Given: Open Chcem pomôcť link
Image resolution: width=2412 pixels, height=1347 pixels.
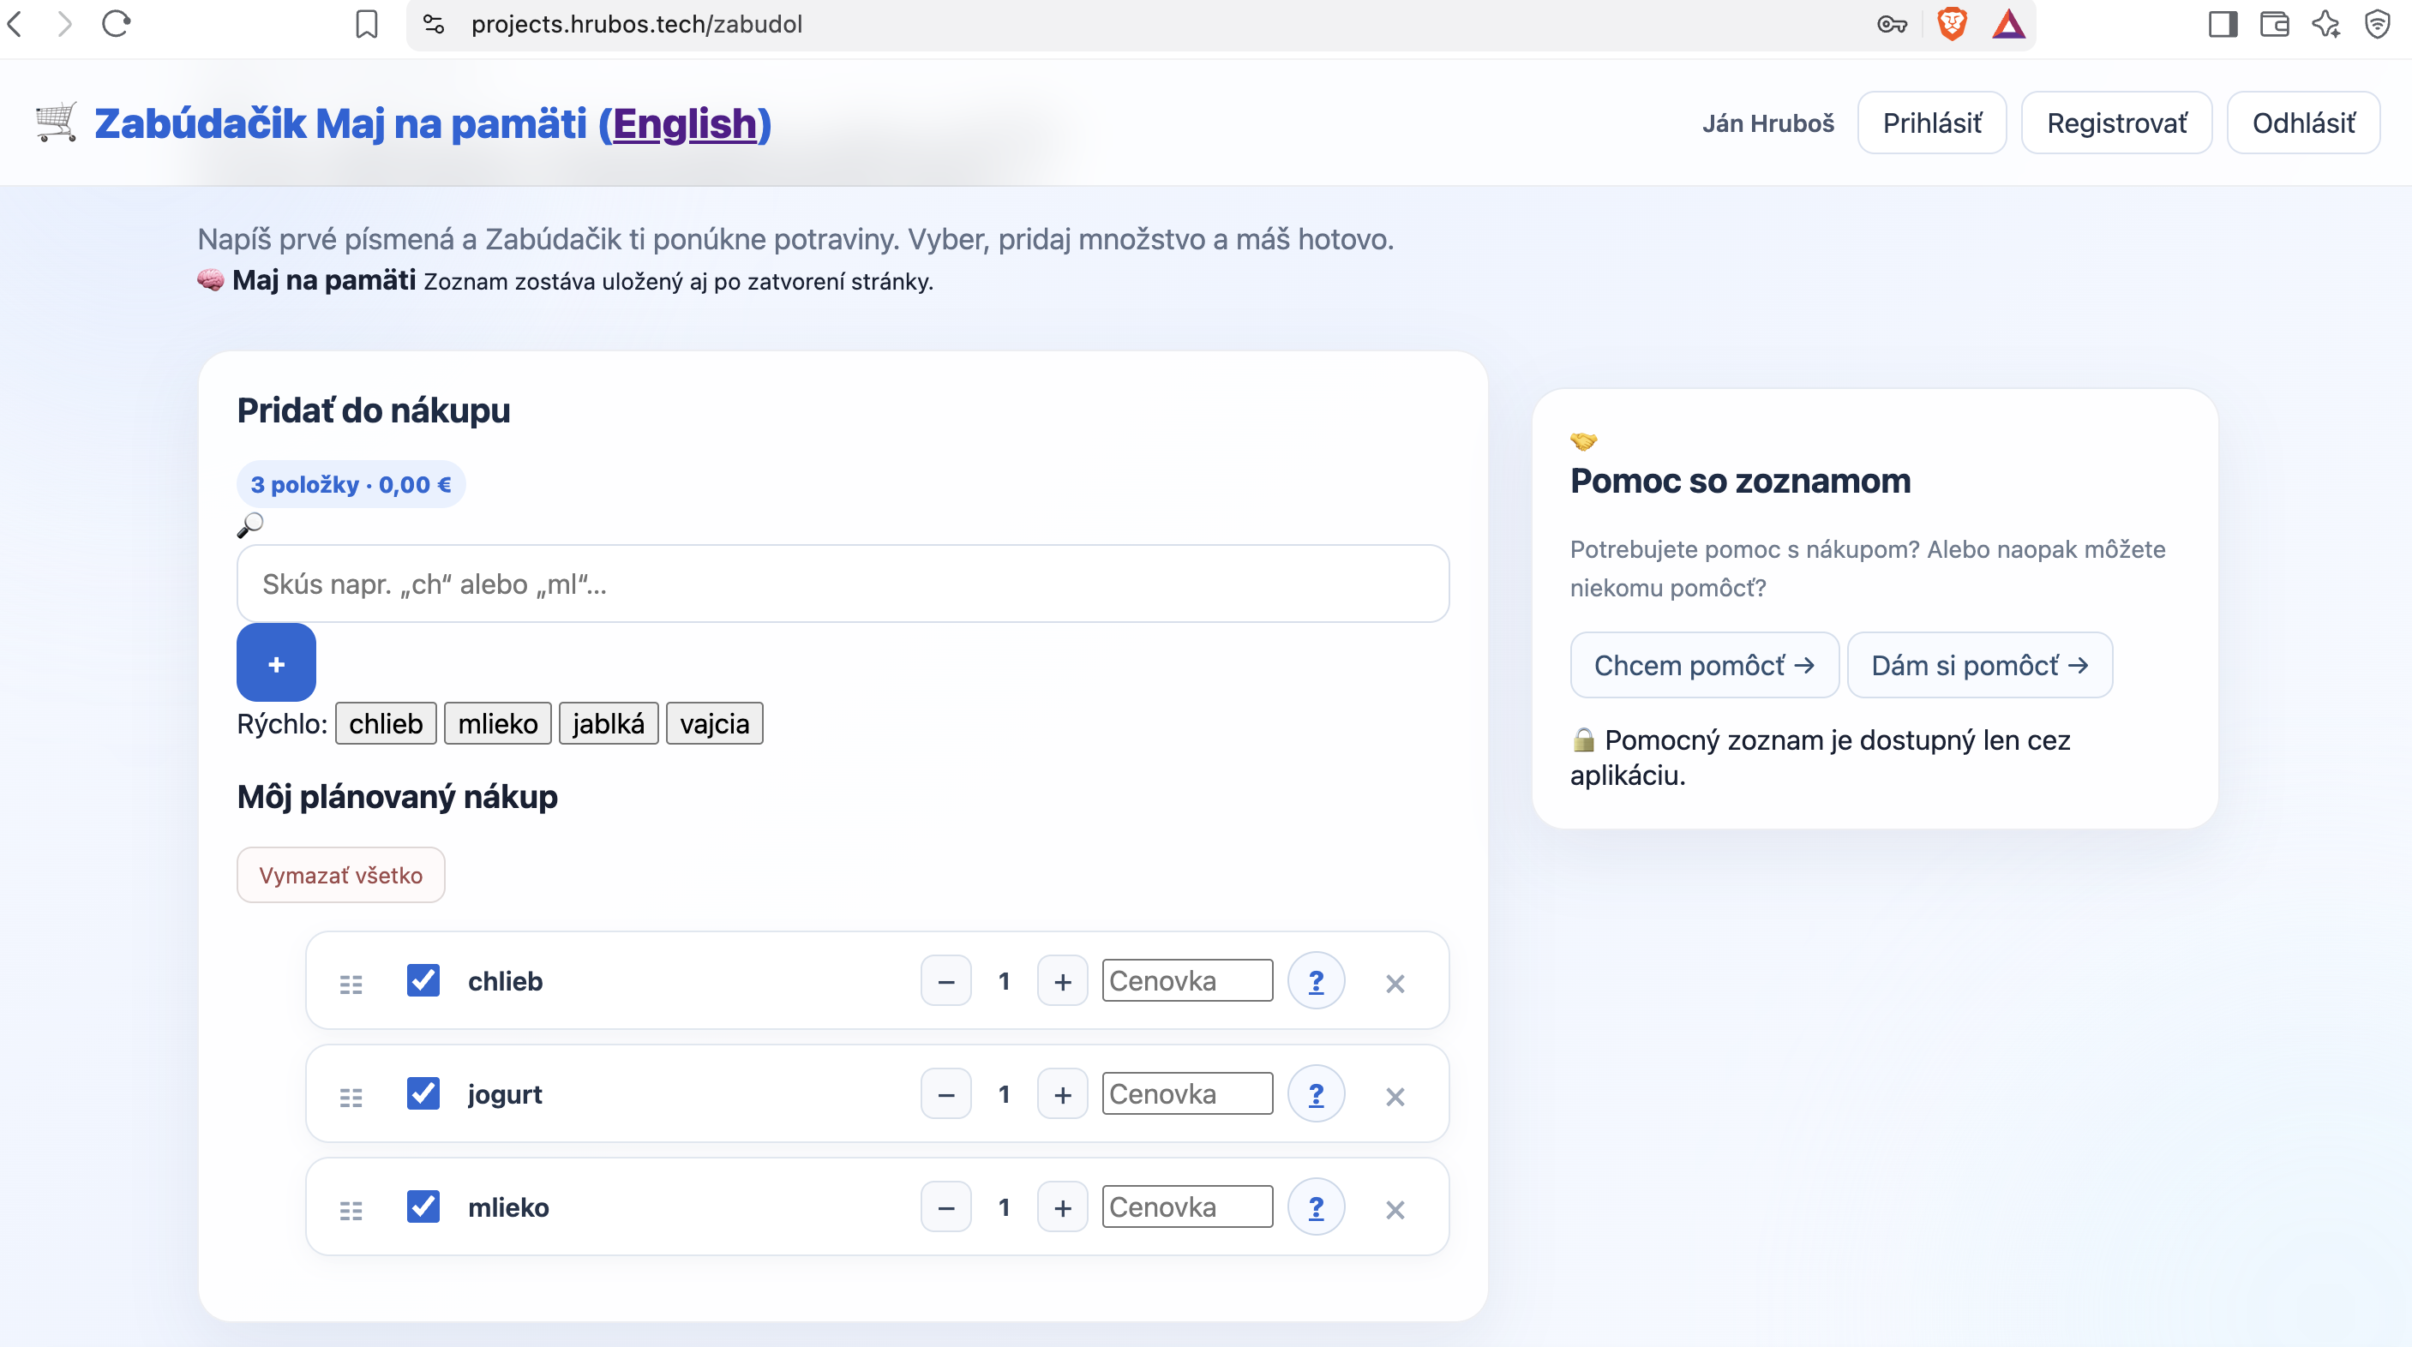Looking at the screenshot, I should pos(1705,666).
